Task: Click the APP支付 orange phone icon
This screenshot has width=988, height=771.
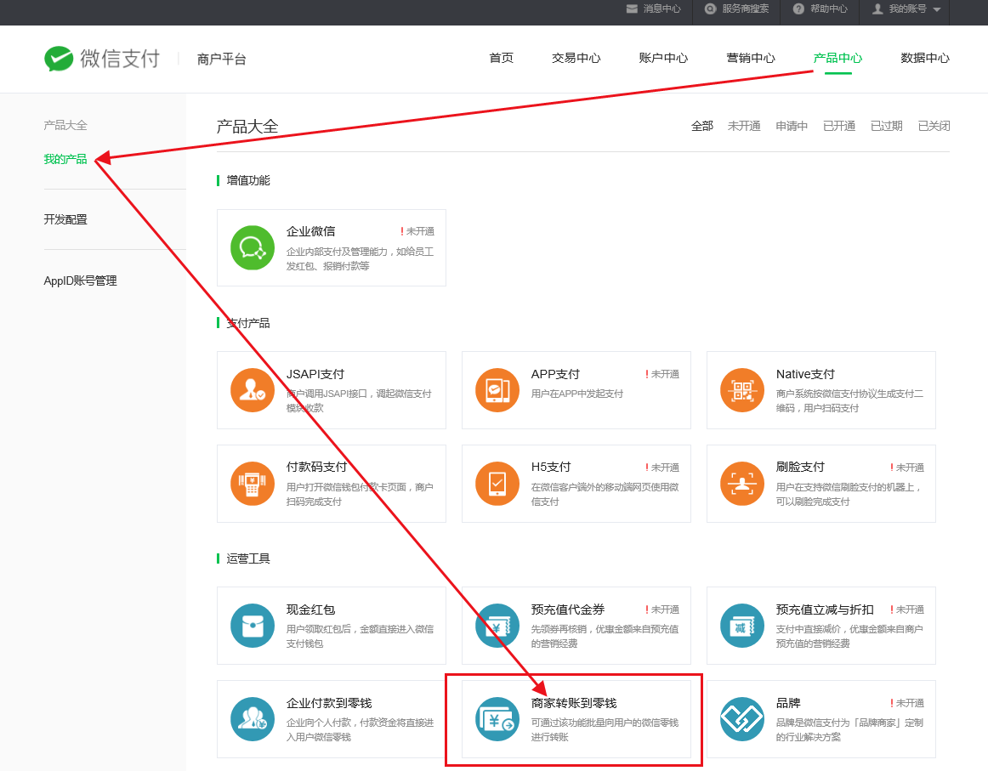Action: click(x=497, y=390)
